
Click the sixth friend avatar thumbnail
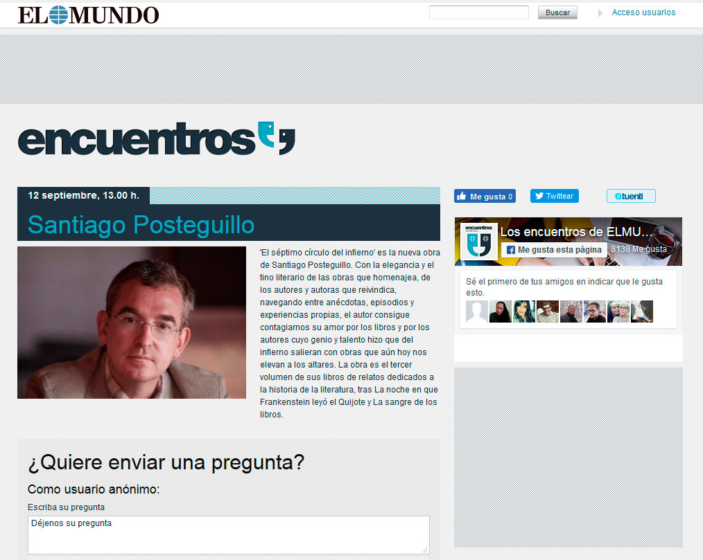(595, 311)
